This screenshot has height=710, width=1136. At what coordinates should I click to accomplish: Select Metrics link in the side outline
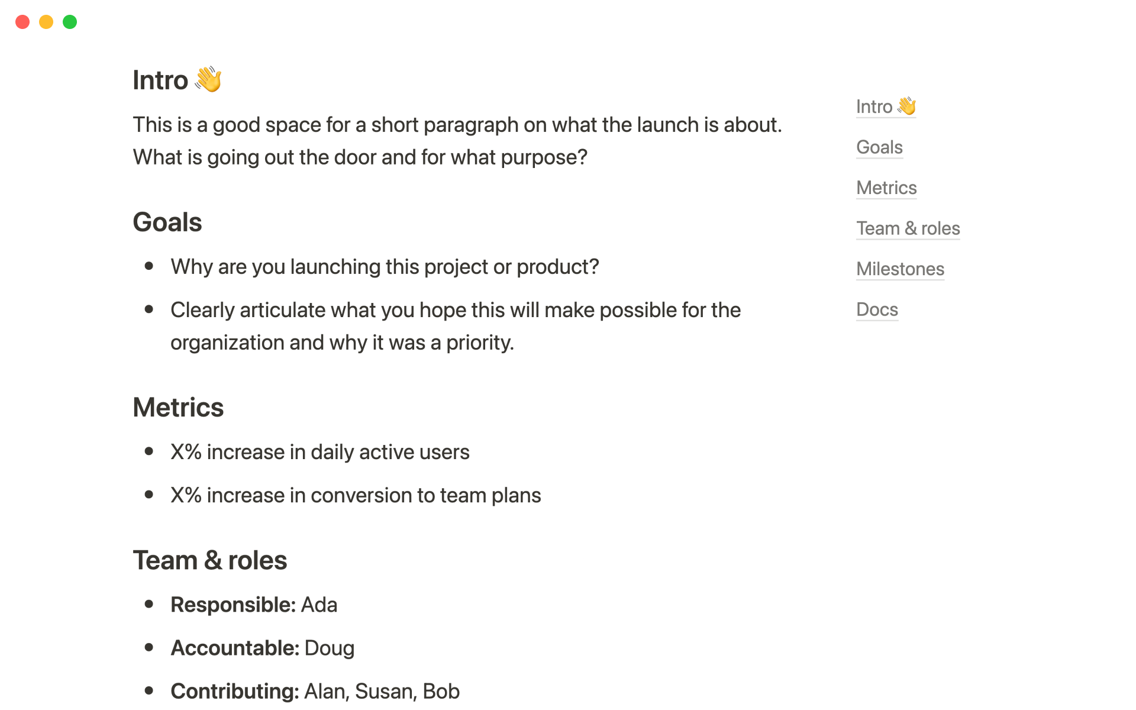click(886, 188)
